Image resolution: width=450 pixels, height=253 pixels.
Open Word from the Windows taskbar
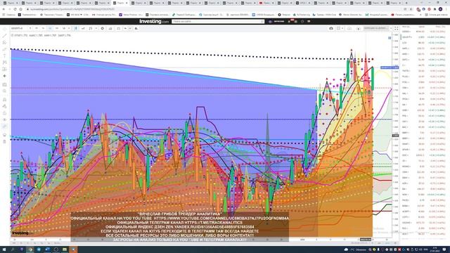[47, 249]
